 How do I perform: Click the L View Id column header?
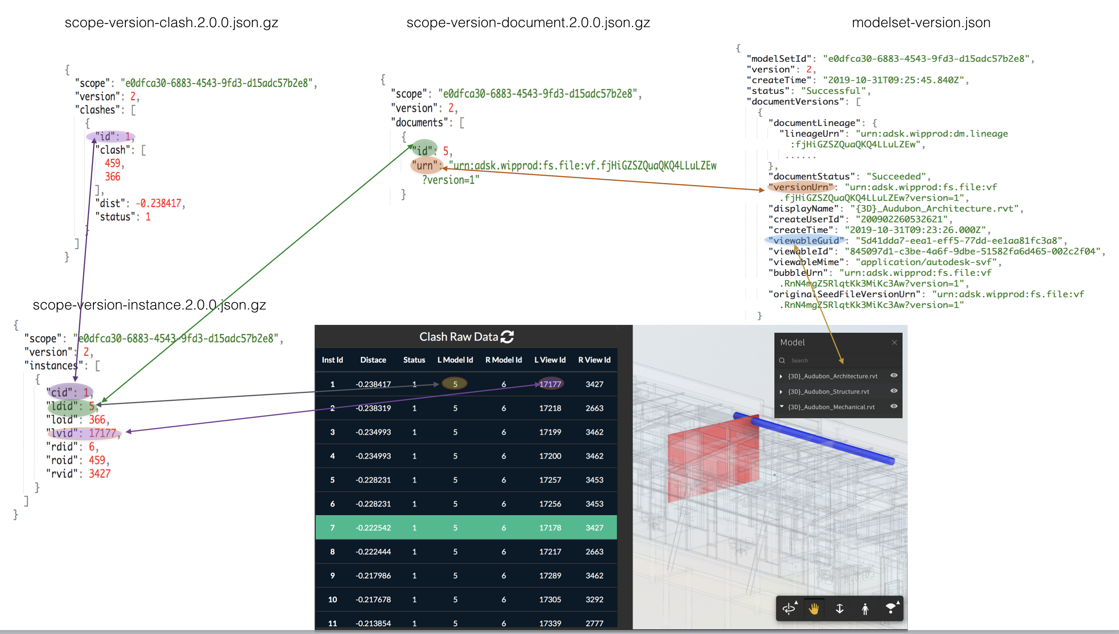550,360
